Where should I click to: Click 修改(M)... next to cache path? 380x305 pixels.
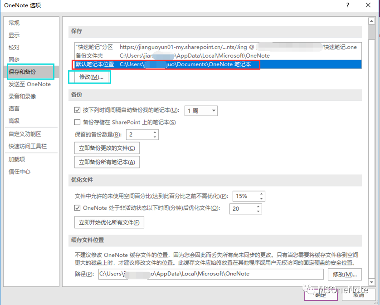(345, 275)
